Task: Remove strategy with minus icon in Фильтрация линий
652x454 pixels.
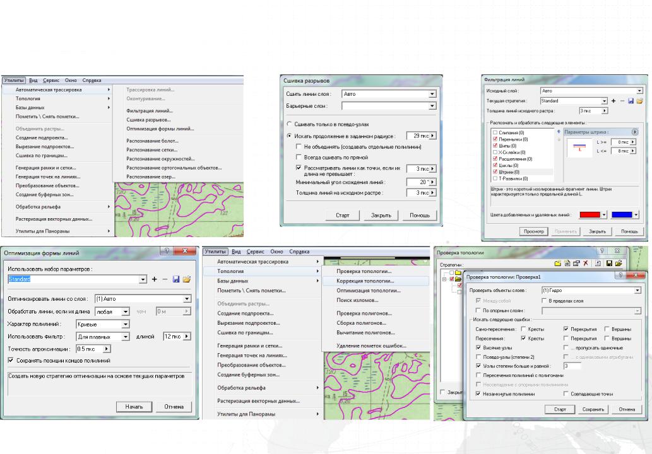Action: pos(622,101)
